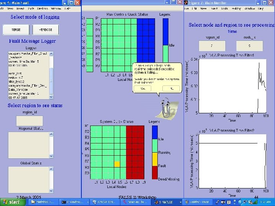Open Edit menu in Main Monitor window

pos(194,8)
